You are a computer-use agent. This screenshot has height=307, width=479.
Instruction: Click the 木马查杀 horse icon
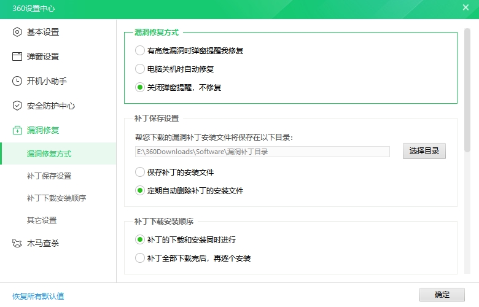click(17, 243)
